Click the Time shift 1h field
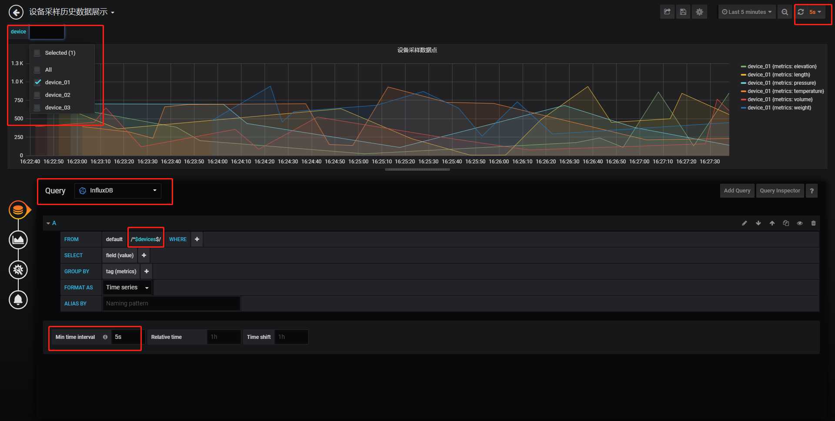This screenshot has width=835, height=421. [x=291, y=337]
